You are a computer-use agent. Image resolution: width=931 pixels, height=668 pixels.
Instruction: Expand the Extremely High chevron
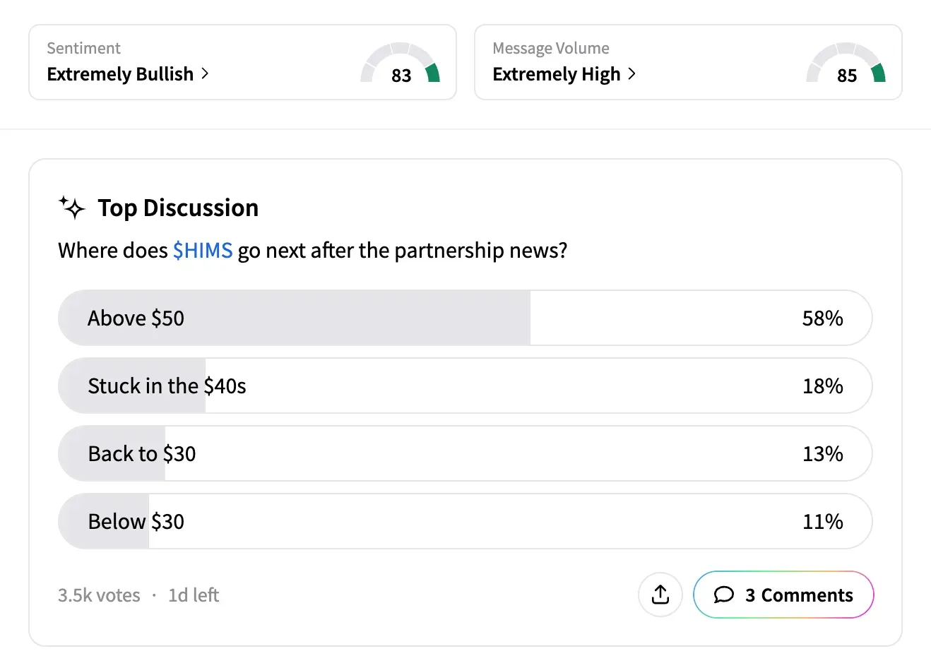(631, 73)
